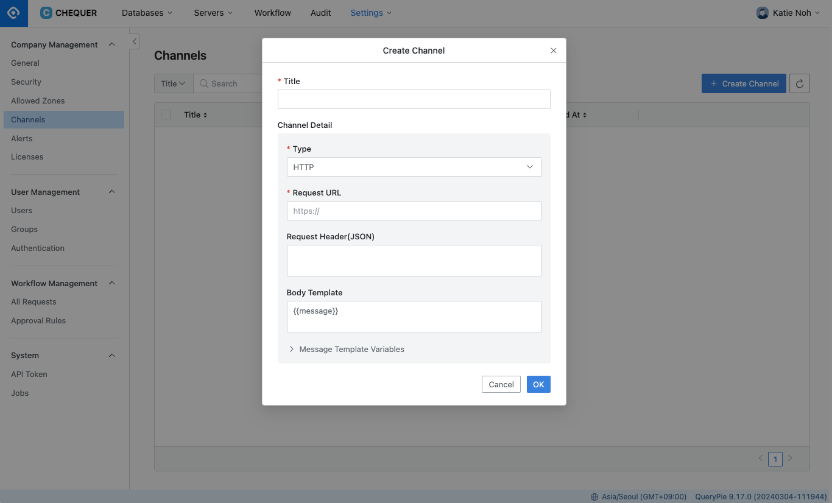
Task: Click QueryPie 9.17.0 version text
Action: coord(761,497)
